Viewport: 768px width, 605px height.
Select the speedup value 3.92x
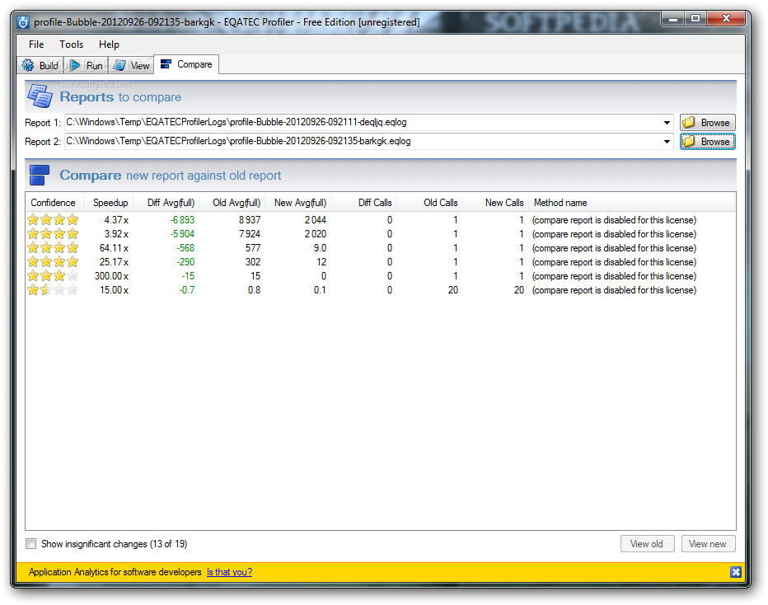pos(116,233)
